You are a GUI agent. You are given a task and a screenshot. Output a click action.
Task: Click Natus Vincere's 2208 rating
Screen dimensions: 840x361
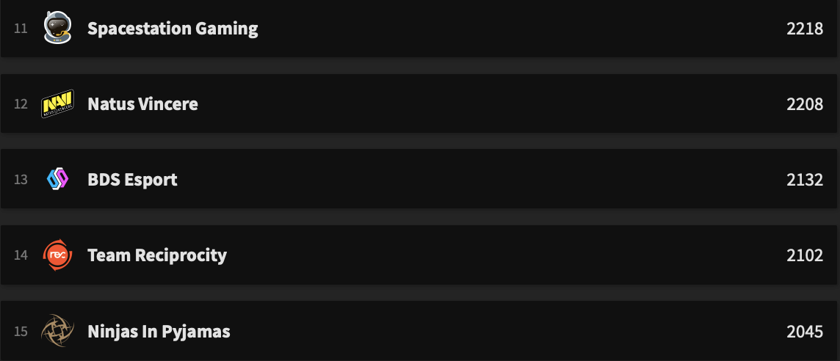805,104
